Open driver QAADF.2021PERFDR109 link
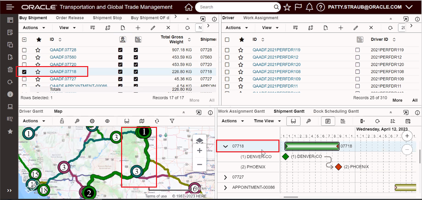 [276, 79]
